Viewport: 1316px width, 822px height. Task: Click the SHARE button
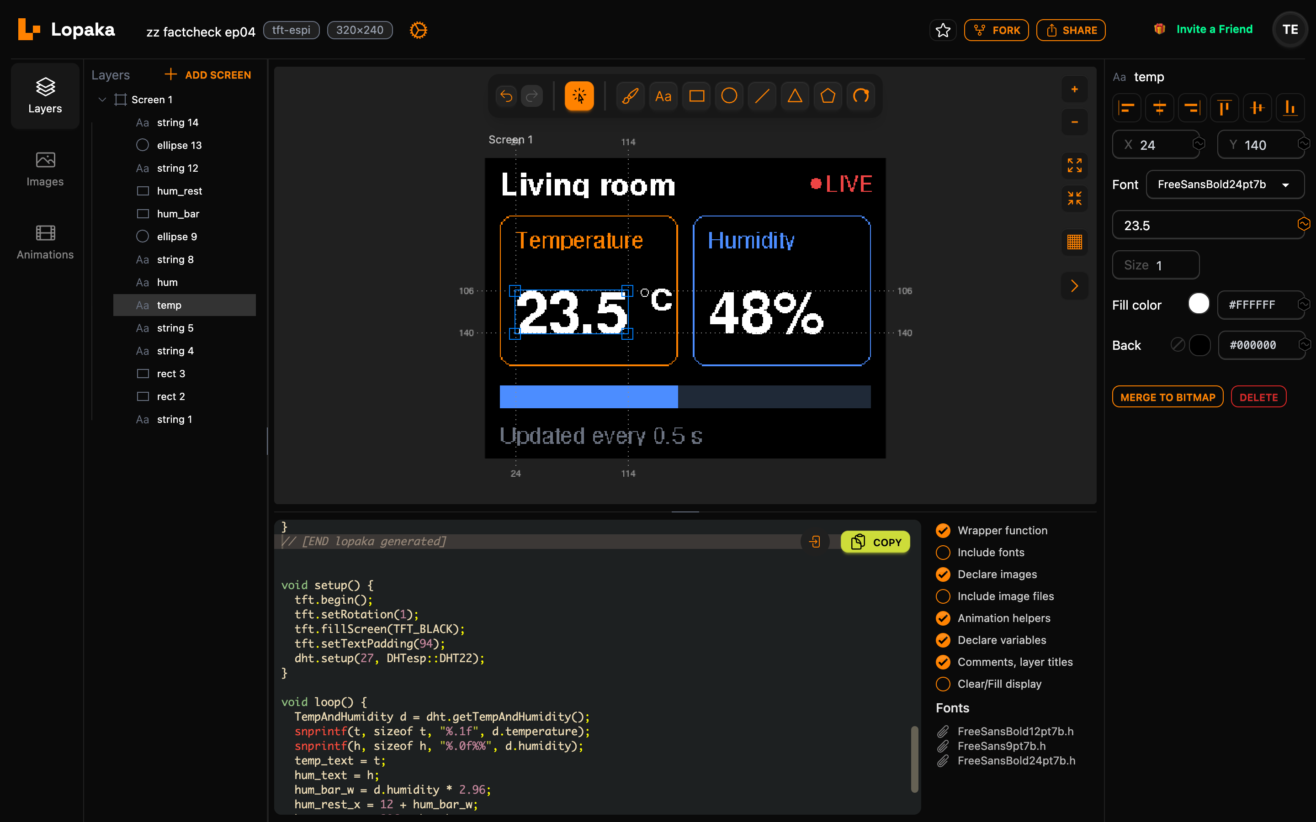tap(1071, 30)
